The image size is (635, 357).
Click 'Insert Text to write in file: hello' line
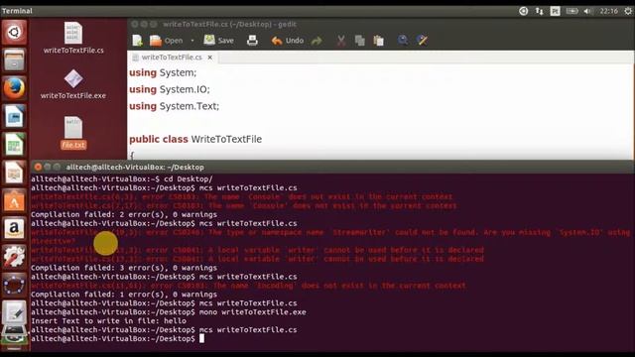click(x=108, y=321)
